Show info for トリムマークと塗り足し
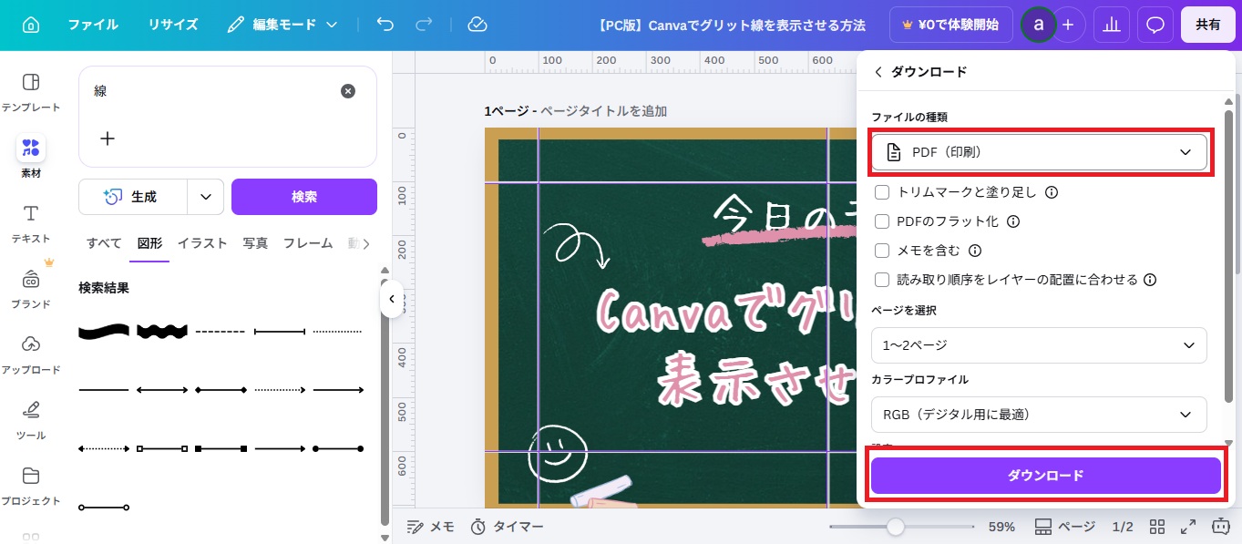Screen dimensions: 1242x544 tap(1052, 192)
